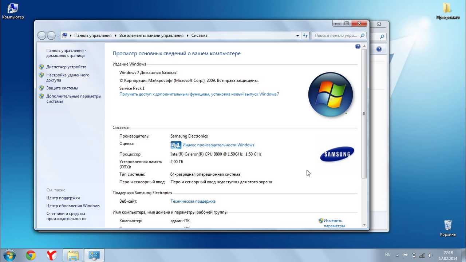Screen dimensions: 466x262
Task: Click the 64-разрядная операционная система text
Action: [205, 174]
